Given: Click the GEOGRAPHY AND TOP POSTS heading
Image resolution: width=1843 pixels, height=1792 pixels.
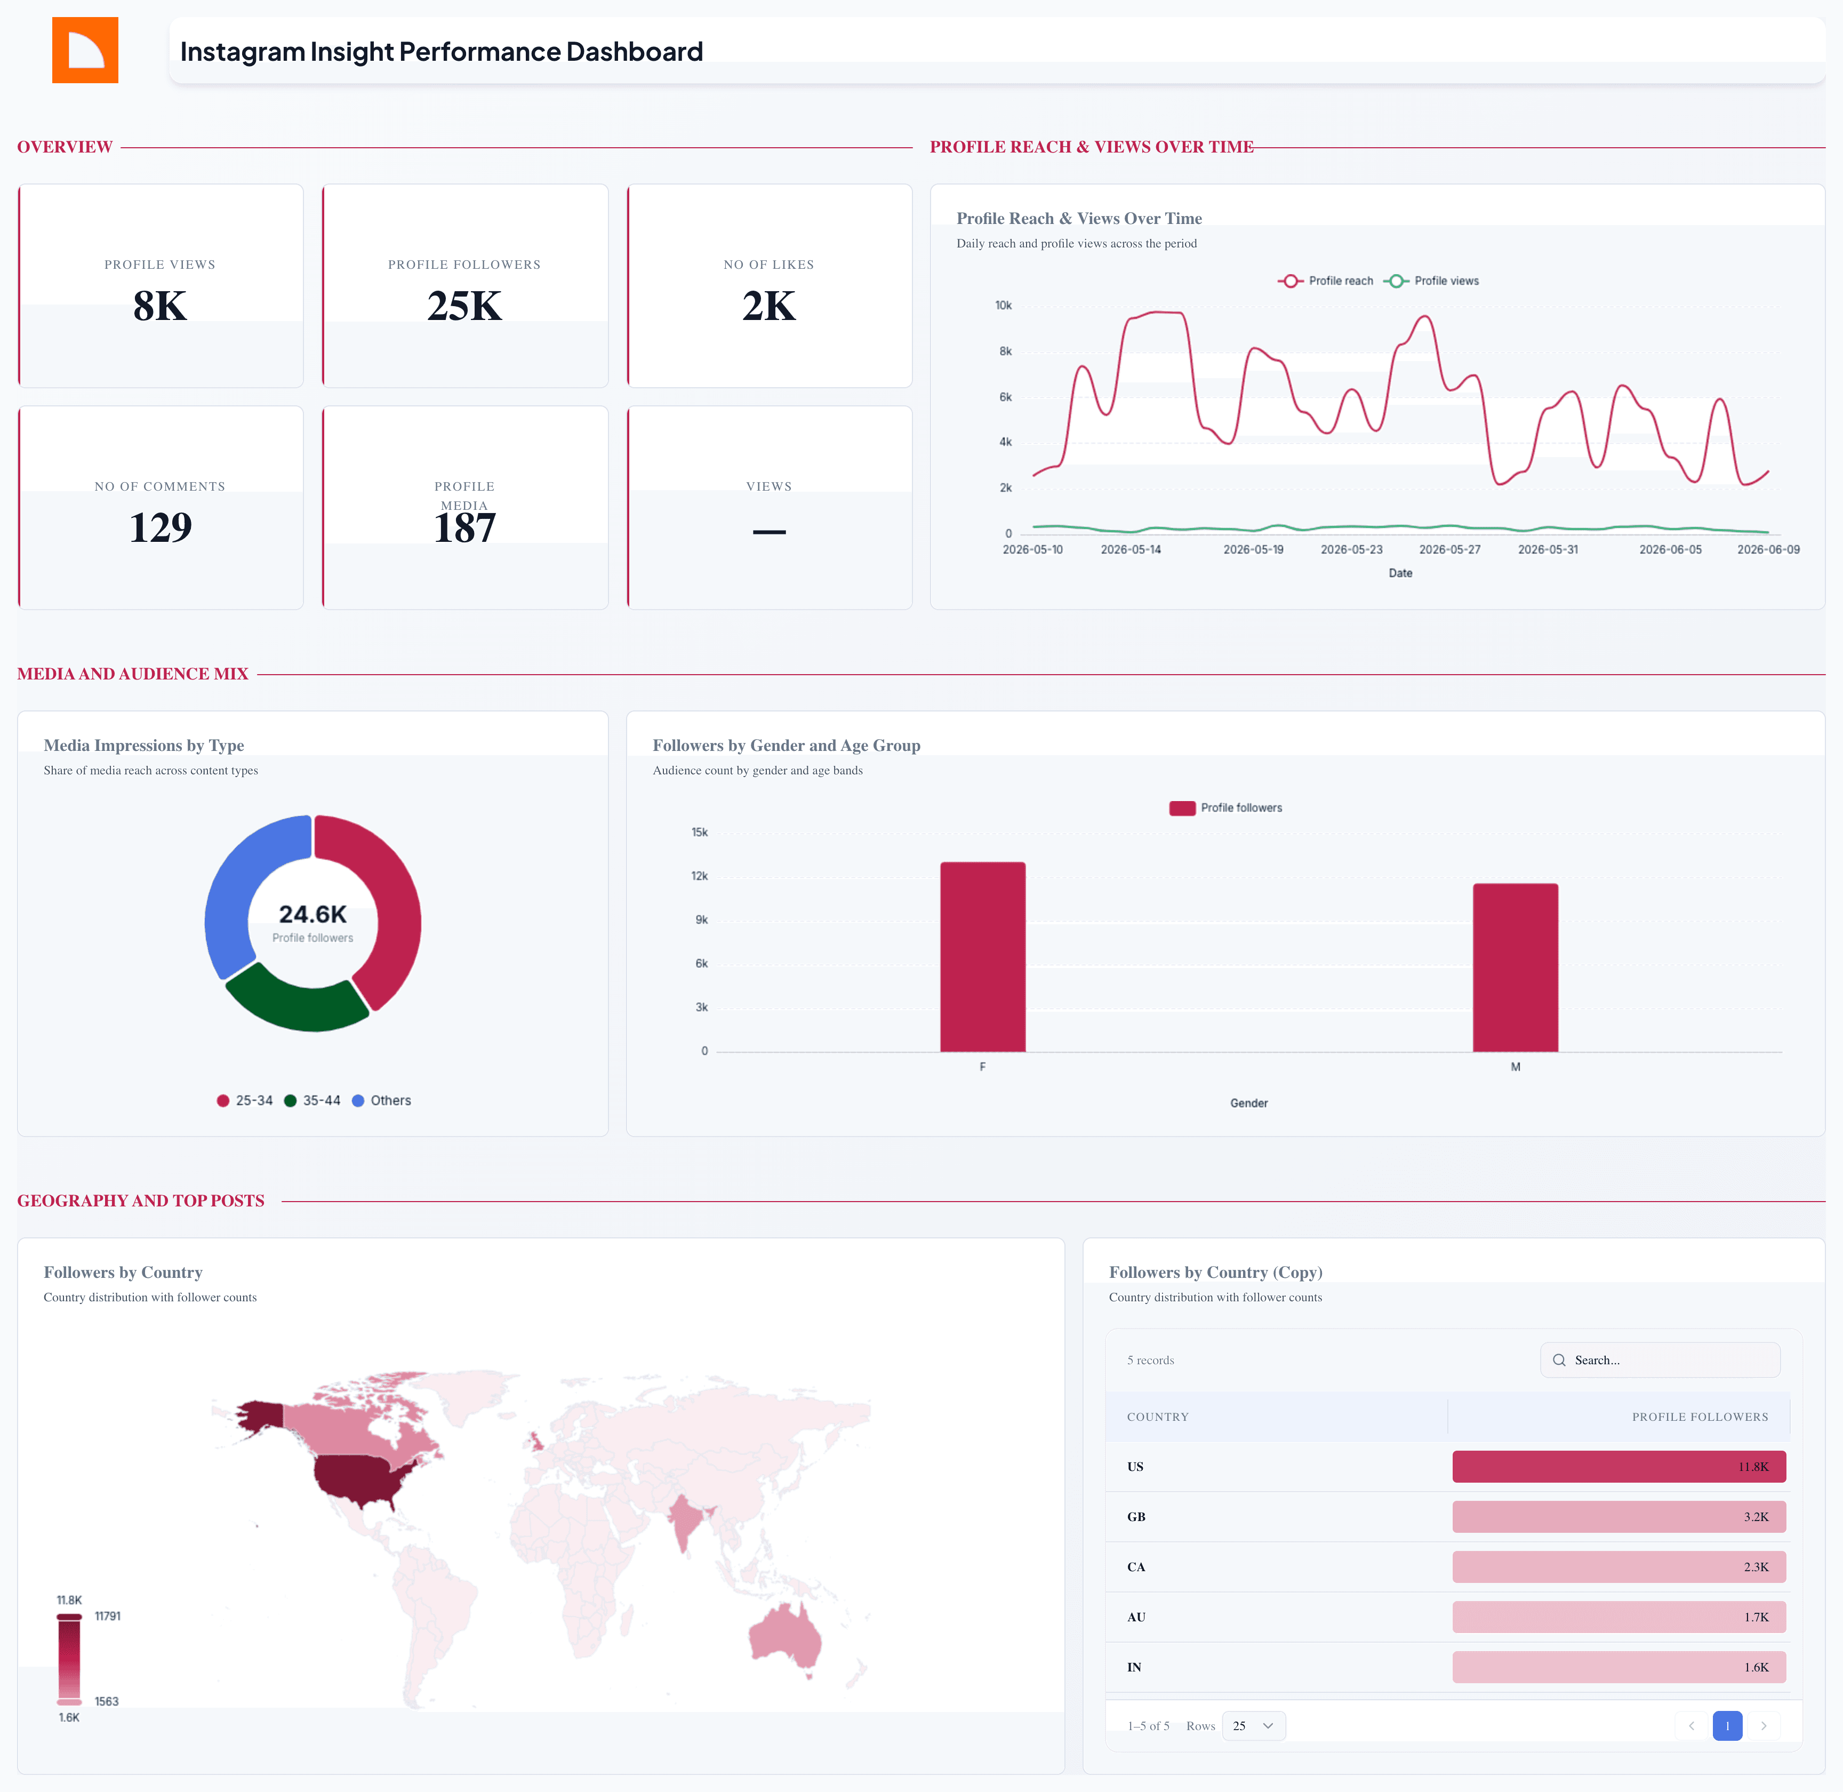Looking at the screenshot, I should click(141, 1201).
